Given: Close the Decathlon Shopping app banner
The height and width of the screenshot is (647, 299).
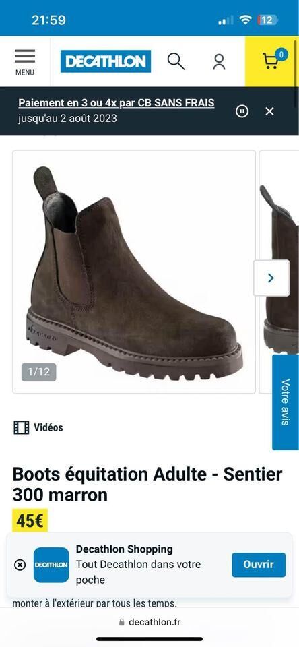Looking at the screenshot, I should coord(20,565).
